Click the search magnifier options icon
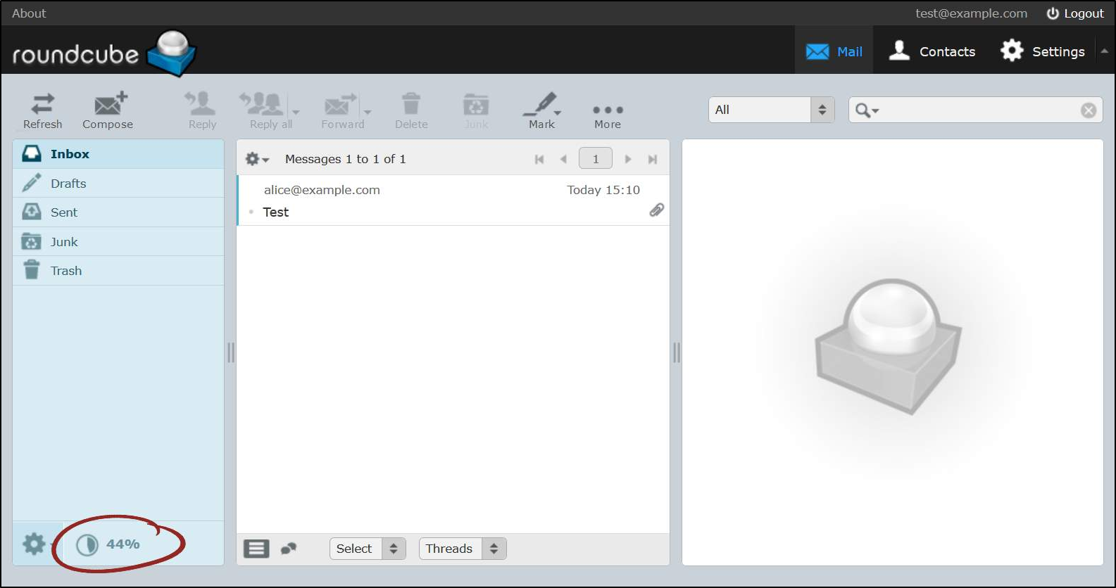Image resolution: width=1116 pixels, height=588 pixels. [x=866, y=110]
